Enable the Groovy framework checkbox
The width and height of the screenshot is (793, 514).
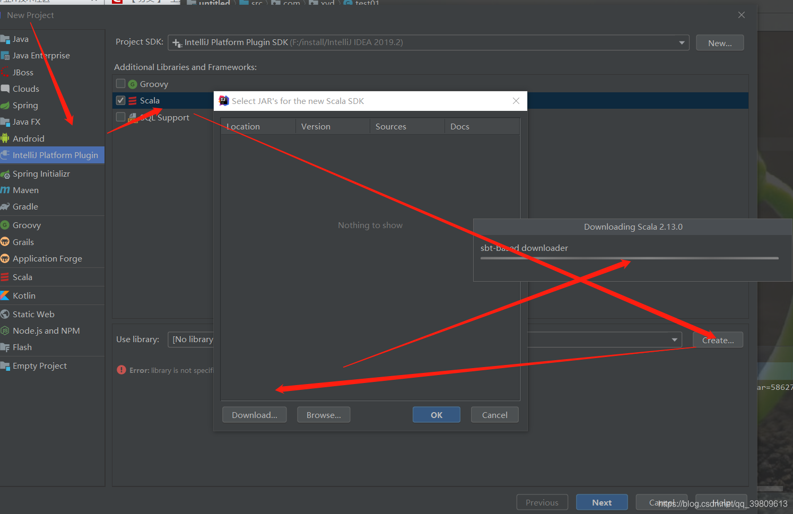click(120, 83)
